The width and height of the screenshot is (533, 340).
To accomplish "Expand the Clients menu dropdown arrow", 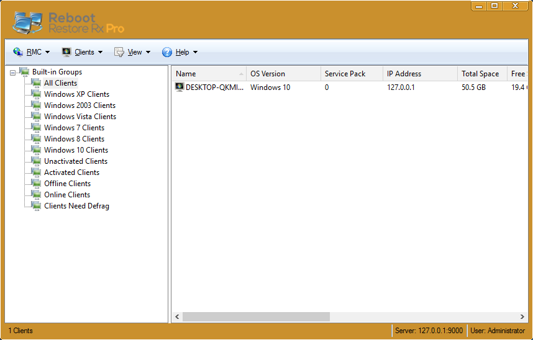I will click(100, 53).
